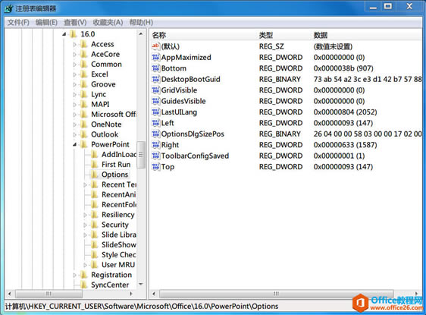Click the (默认) string value icon
The width and height of the screenshot is (426, 315).
[x=155, y=46]
